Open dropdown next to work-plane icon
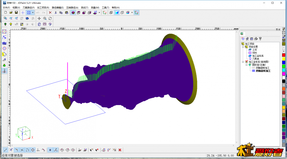Viewport: 287px width, 159px height. coord(99,13)
